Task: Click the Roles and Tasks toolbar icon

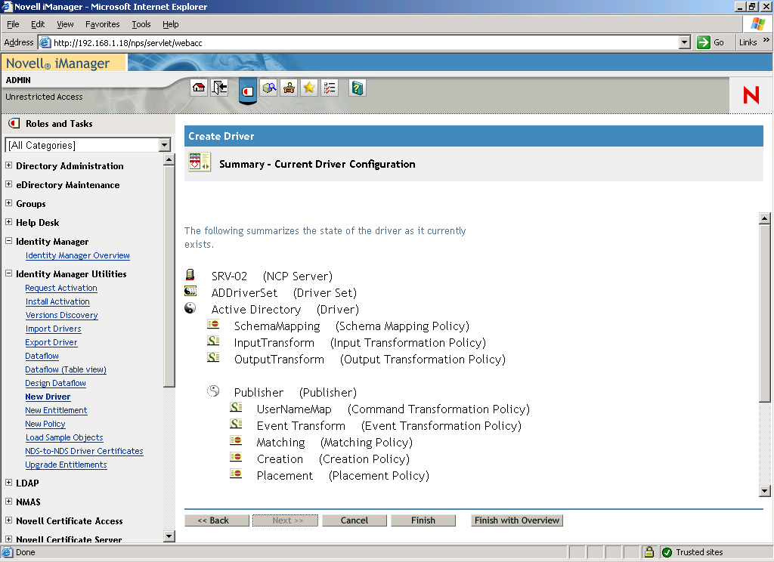Action: tap(247, 88)
